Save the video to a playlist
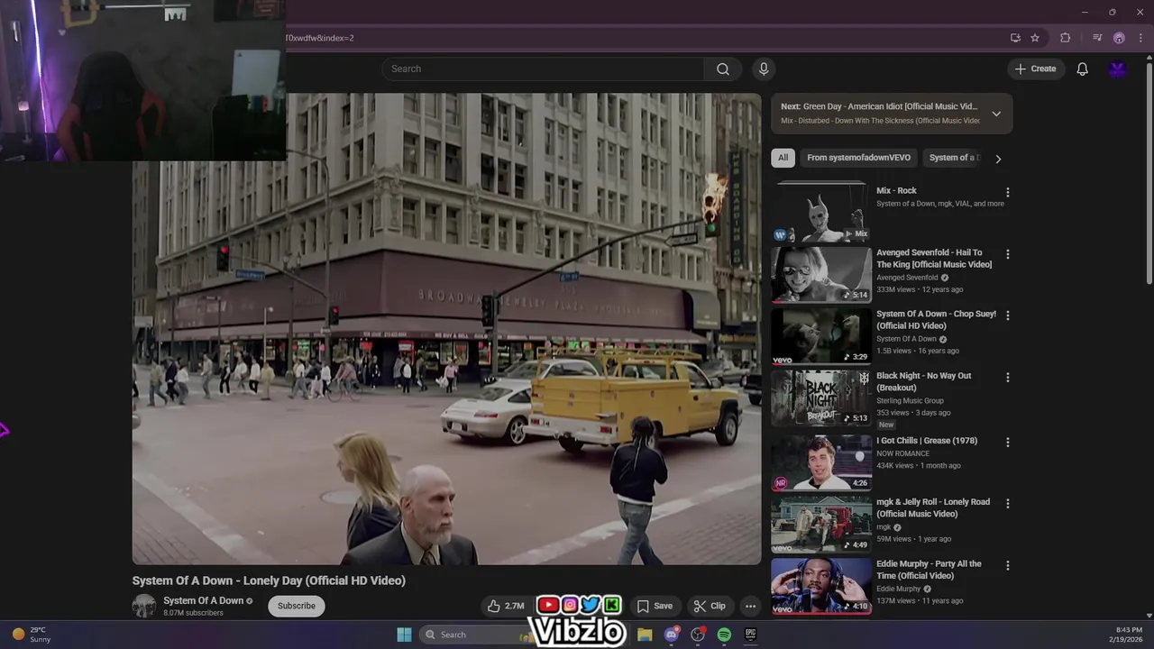Viewport: 1154px width, 649px height. [655, 606]
